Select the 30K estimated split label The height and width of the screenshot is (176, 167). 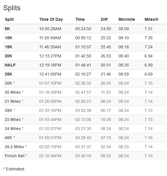point(10,83)
